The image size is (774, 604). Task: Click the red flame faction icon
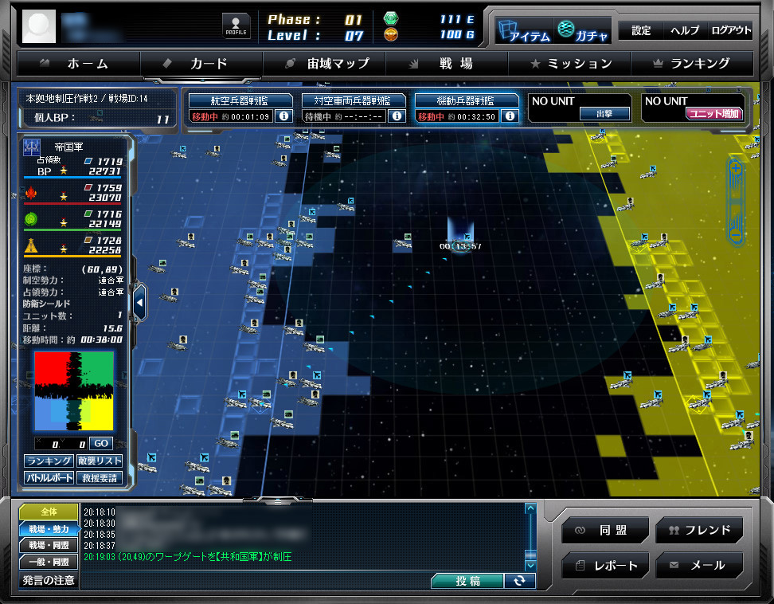click(30, 192)
